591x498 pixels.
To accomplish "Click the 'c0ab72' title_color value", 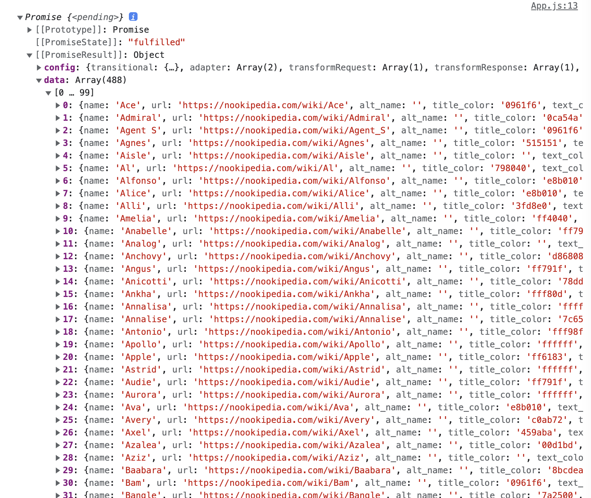I will pos(547,420).
